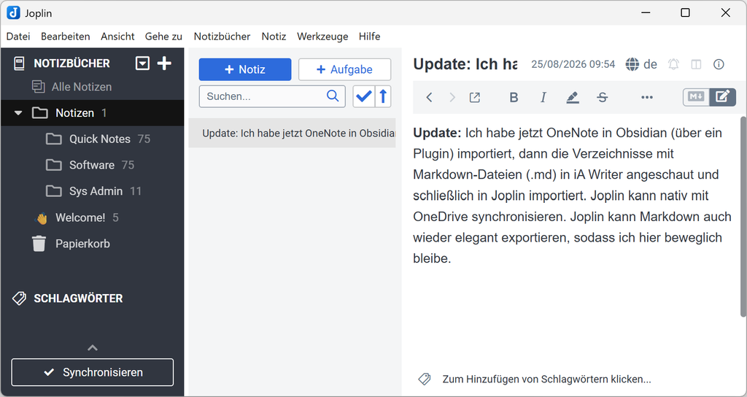The height and width of the screenshot is (397, 747).
Task: Open the Werkzeuge menu
Action: (322, 36)
